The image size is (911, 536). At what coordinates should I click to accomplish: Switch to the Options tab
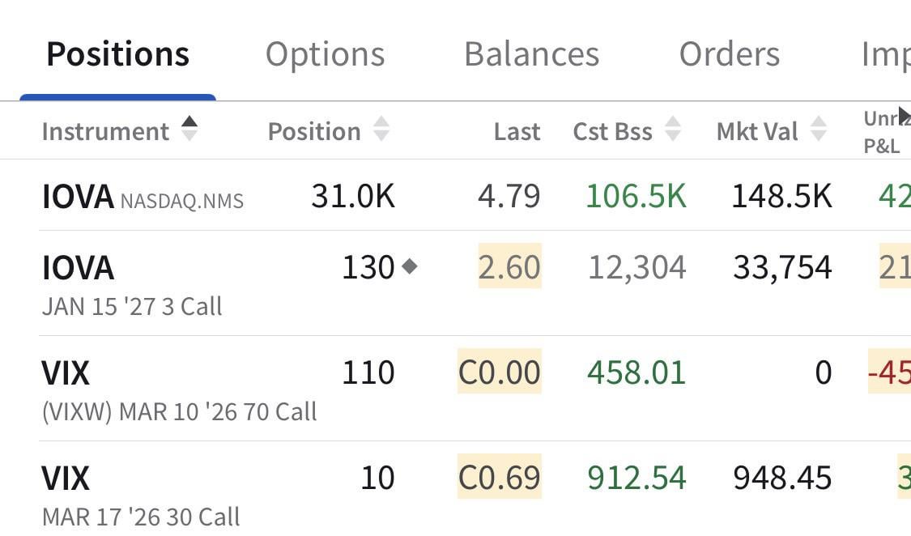[325, 54]
